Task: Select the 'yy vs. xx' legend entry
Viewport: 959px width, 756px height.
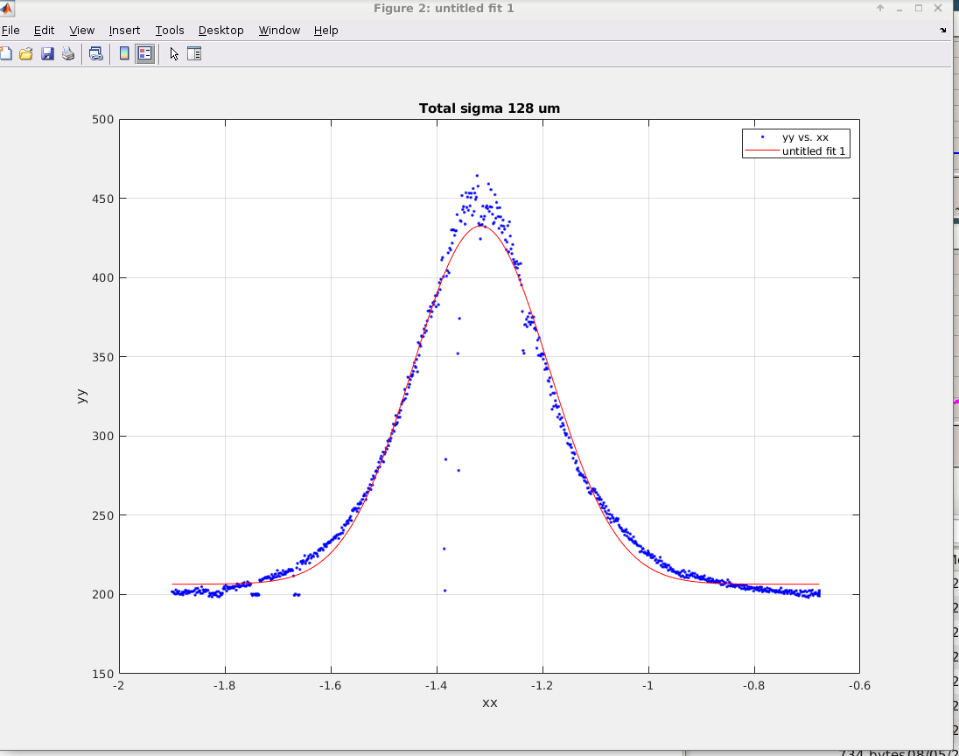Action: point(805,137)
